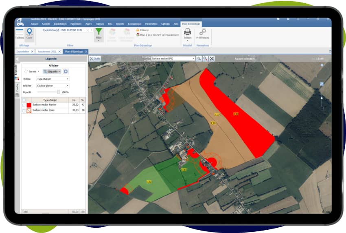Click the 2_01 parcel label on map
Viewport: 346px width, 233px height.
point(213,123)
